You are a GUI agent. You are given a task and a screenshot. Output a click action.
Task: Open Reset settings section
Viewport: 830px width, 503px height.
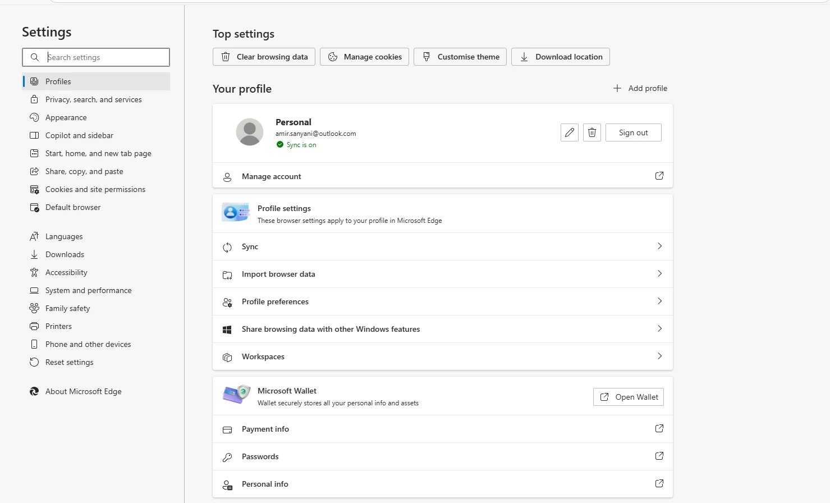point(96,362)
